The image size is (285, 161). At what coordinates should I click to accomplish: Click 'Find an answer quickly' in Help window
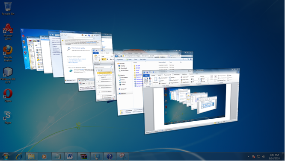pos(78,48)
